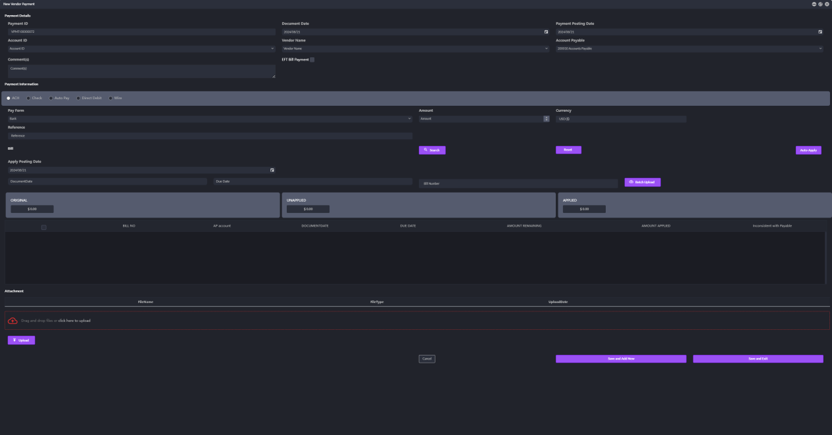This screenshot has width=832, height=435.
Task: Click the Amount field spinner arrows
Action: click(546, 118)
